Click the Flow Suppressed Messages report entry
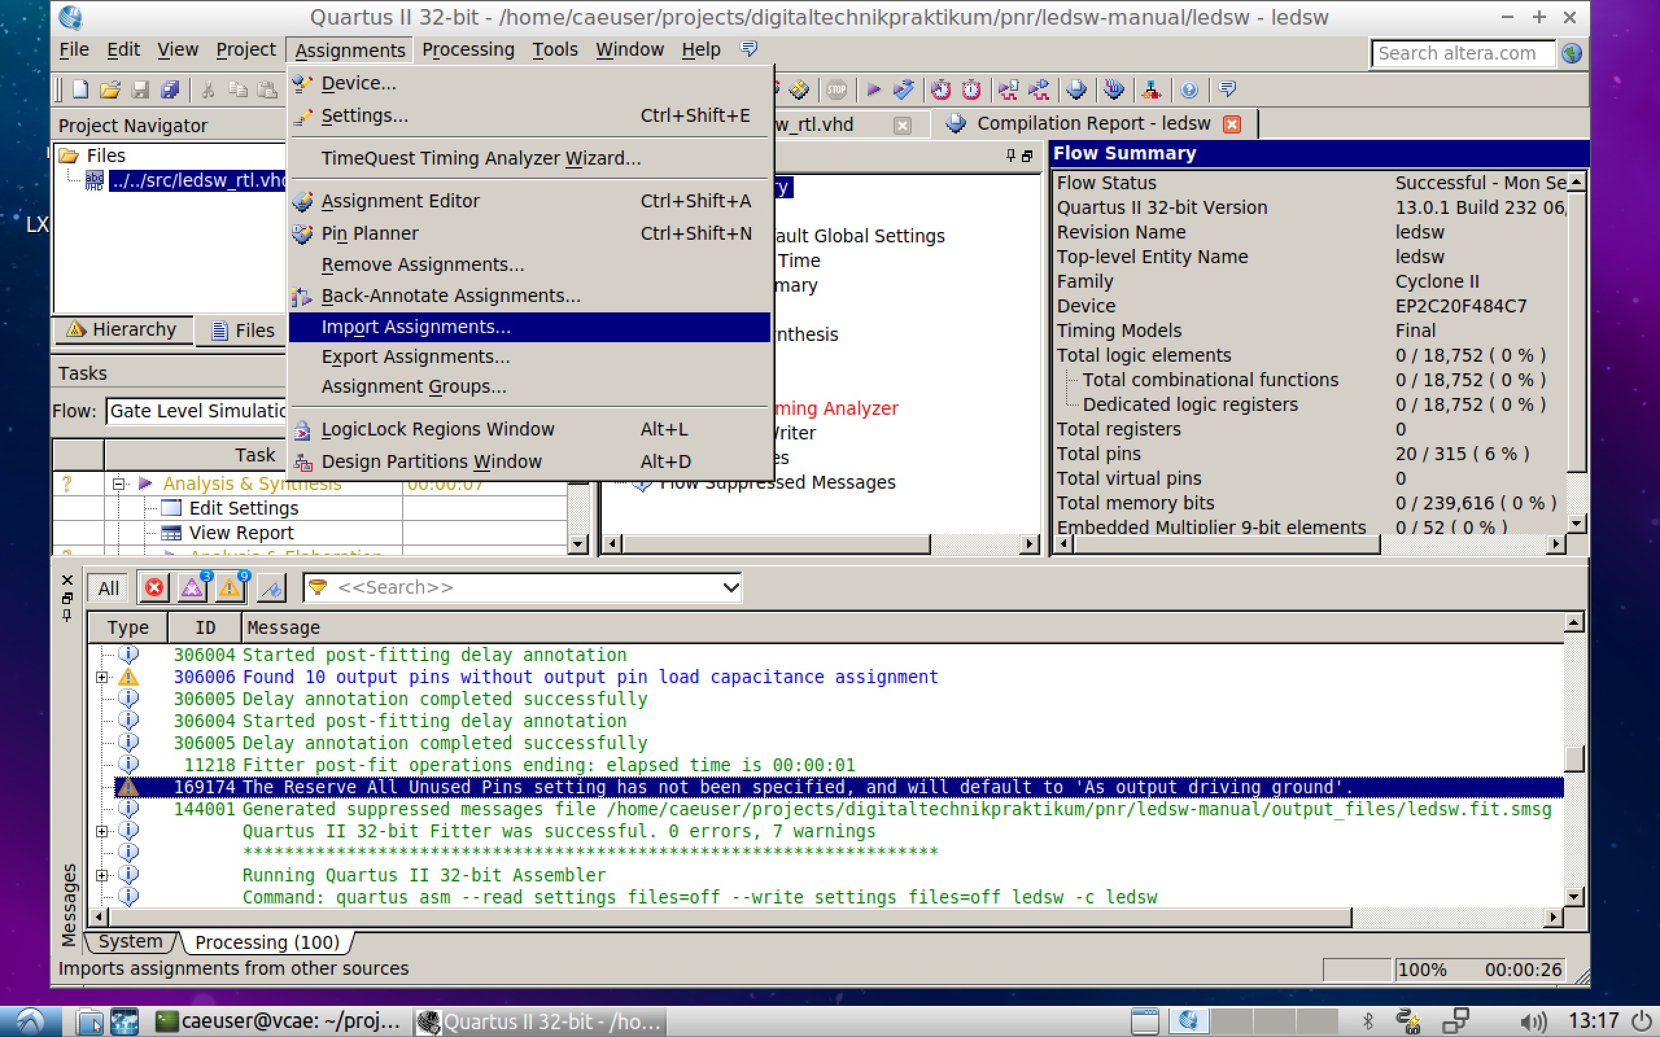The width and height of the screenshot is (1660, 1037). click(x=777, y=483)
